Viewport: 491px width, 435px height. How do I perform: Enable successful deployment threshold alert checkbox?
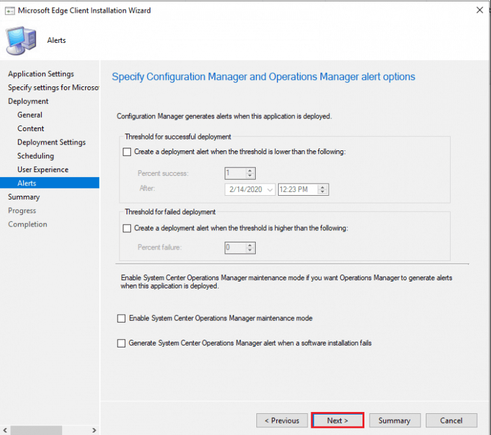click(127, 152)
